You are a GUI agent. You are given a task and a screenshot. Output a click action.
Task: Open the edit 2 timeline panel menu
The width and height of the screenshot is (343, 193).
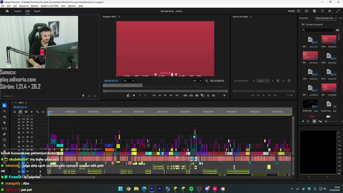point(26,103)
